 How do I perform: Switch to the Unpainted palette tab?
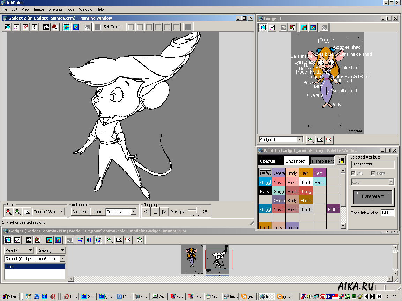click(x=296, y=161)
